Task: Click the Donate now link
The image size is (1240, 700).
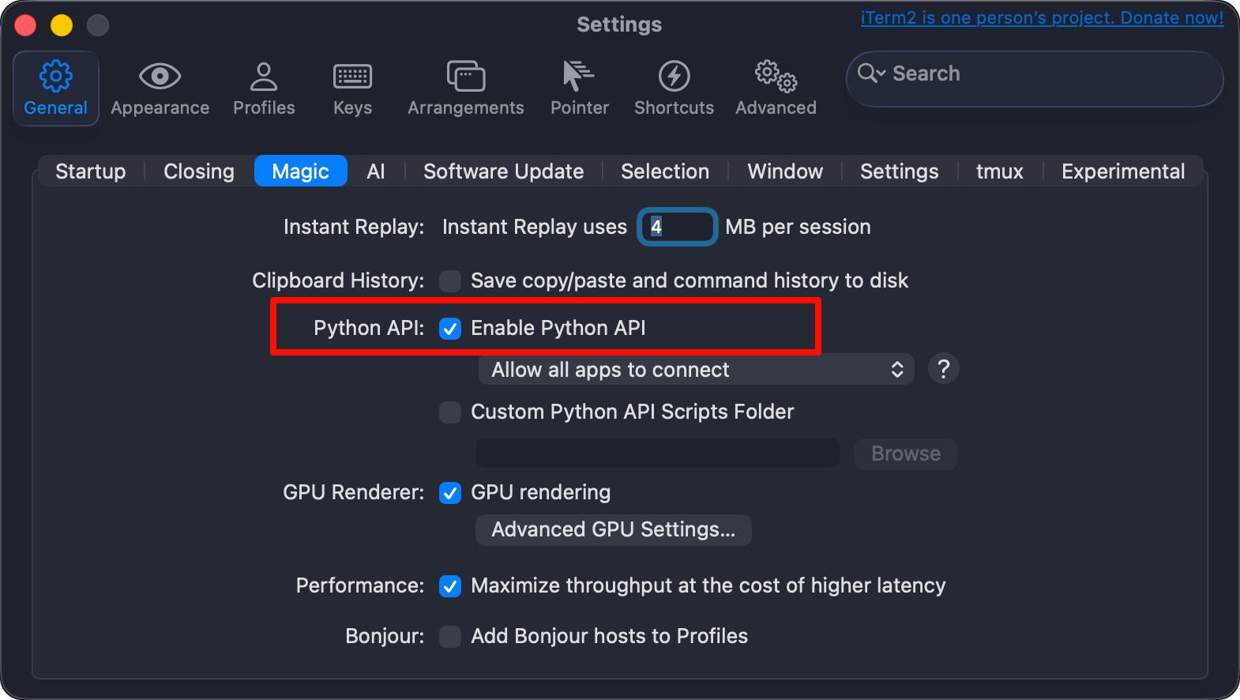Action: (1042, 18)
